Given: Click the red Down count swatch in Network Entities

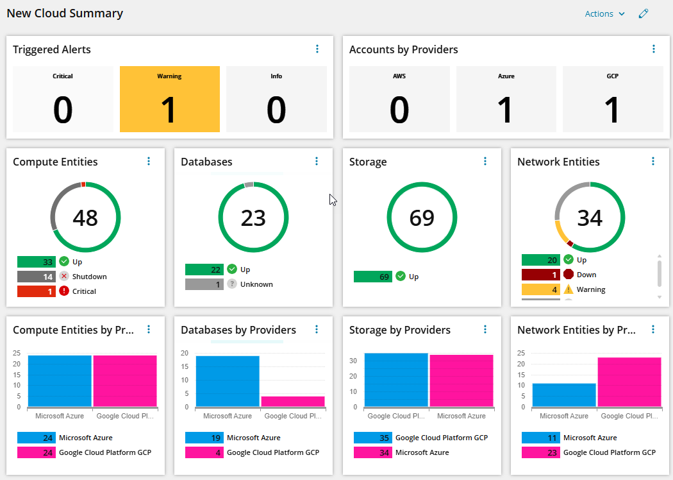Looking at the screenshot, I should pyautogui.click(x=541, y=275).
